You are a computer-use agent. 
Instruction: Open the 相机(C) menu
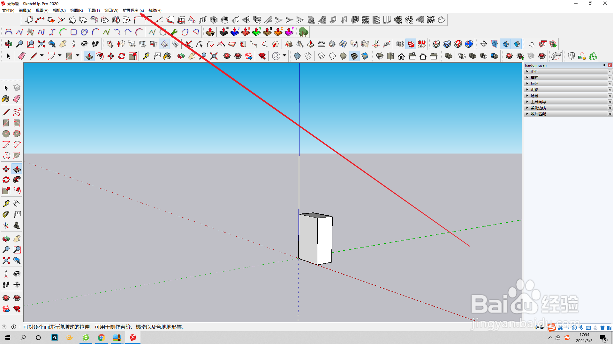click(59, 11)
